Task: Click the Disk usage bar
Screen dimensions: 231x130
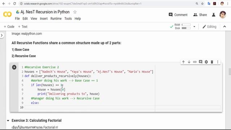Action: [x=186, y=28]
